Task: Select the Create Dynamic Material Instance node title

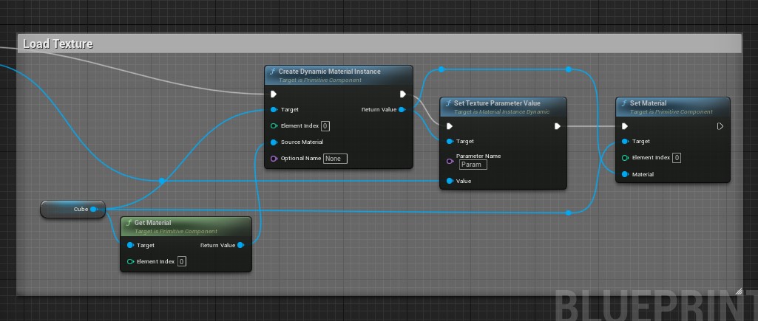Action: click(x=329, y=72)
